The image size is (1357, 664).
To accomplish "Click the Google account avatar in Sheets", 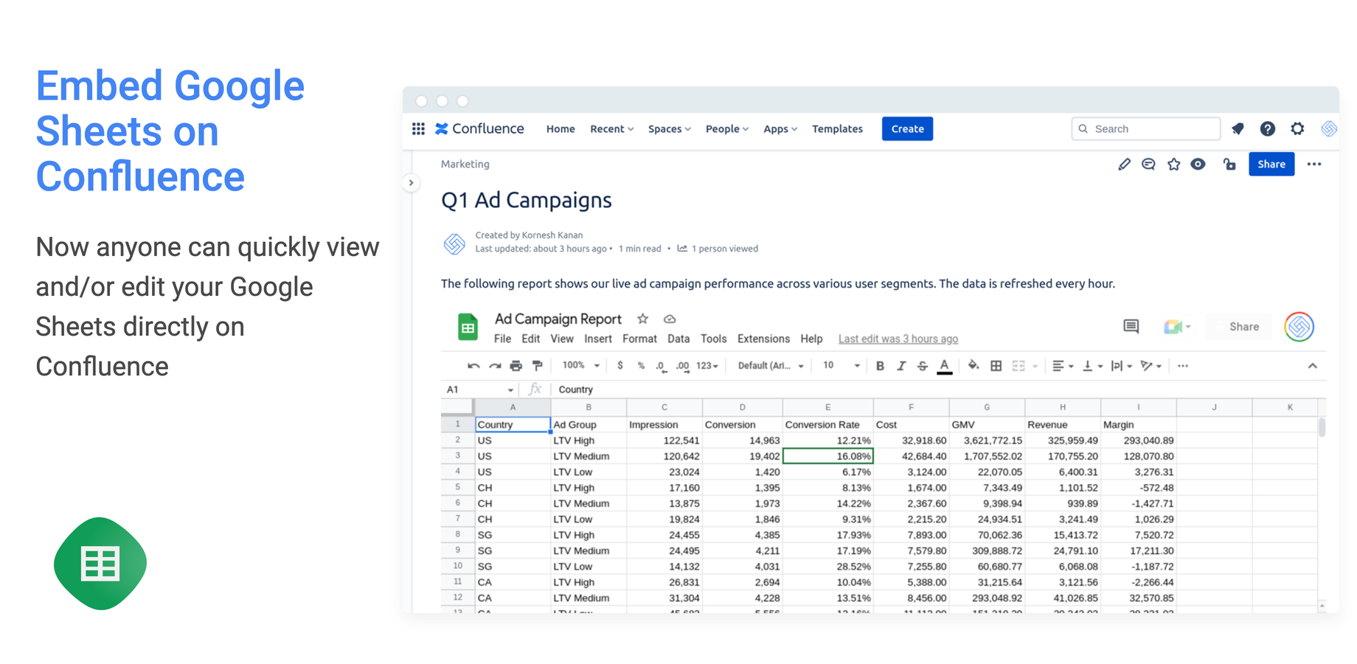I will click(x=1299, y=327).
